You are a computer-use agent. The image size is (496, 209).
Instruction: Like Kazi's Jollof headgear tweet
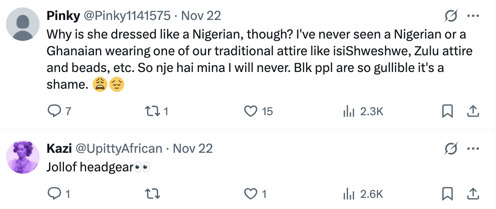pyautogui.click(x=251, y=194)
